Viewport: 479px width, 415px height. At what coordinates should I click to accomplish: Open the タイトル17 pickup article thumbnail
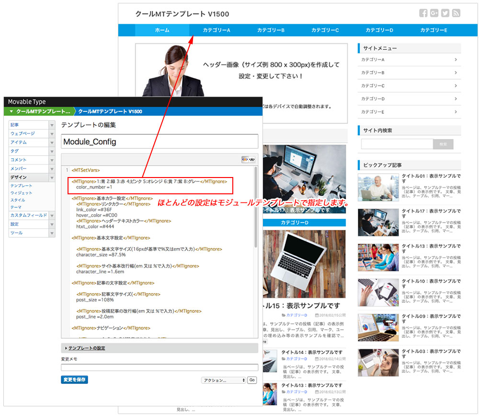pyautogui.click(x=378, y=223)
